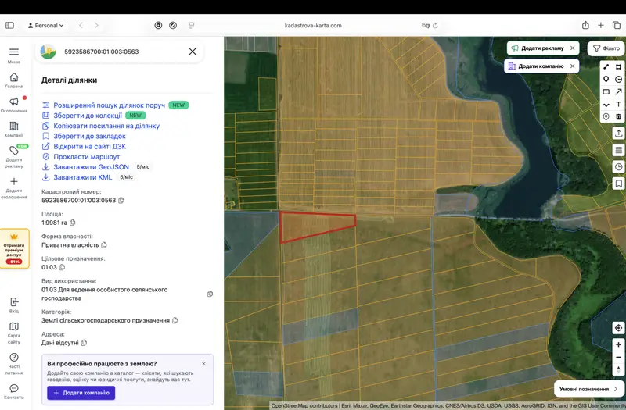Screen dimensions: 626x410
Task: Open the Personal profile dropdown in Safari
Action: 45,26
